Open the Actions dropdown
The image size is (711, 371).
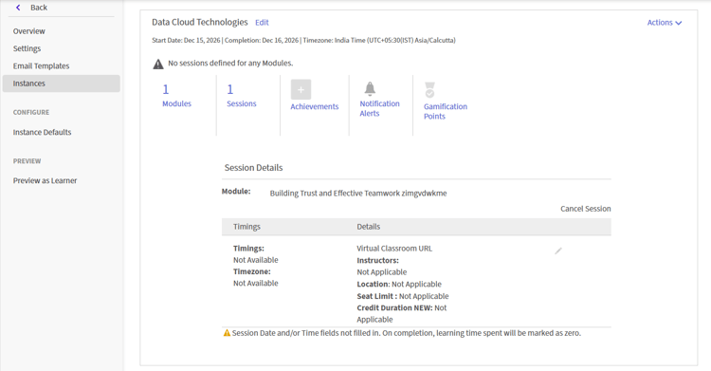point(665,22)
